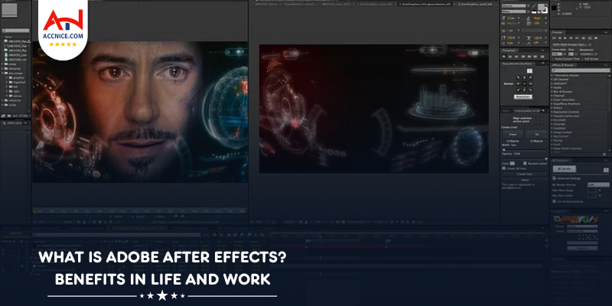Click the Max Mem Usage input field
This screenshot has width=612, height=306.
(592, 190)
